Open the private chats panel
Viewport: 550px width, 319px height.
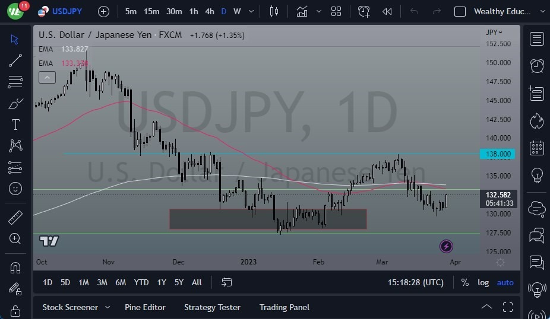[x=537, y=235]
